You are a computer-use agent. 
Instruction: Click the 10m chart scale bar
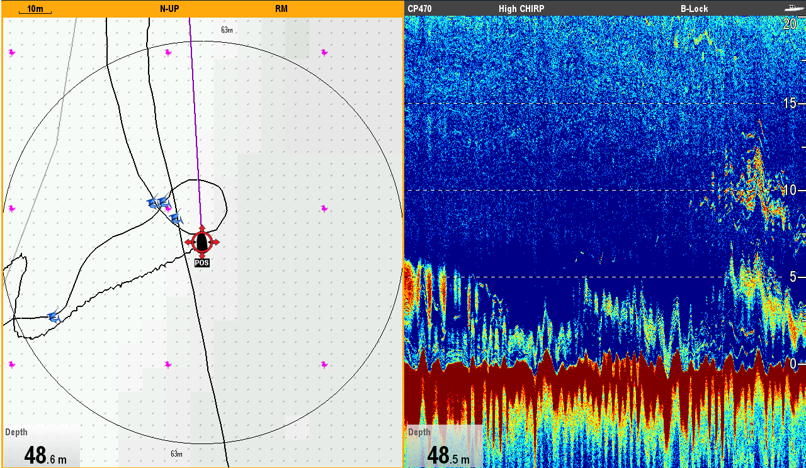35,9
